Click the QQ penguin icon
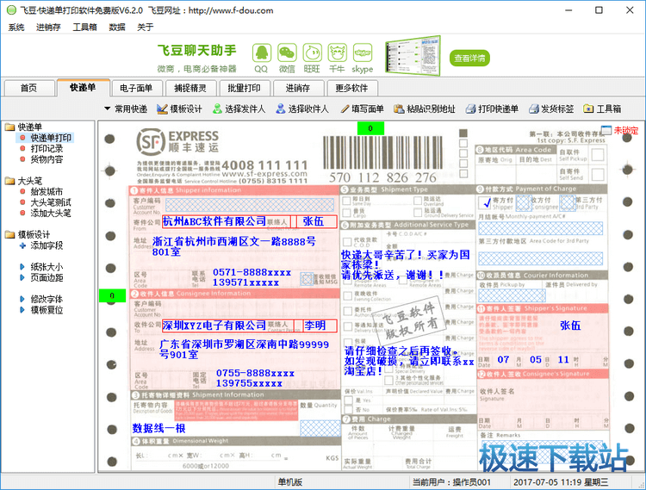Image resolution: width=646 pixels, height=490 pixels. click(x=262, y=53)
